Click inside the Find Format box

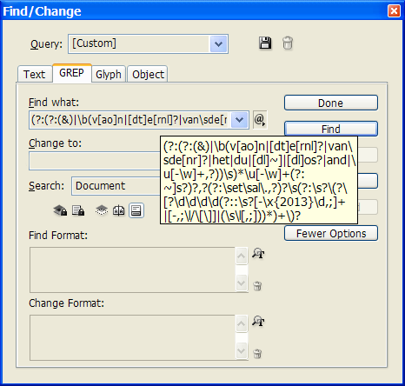(132, 270)
